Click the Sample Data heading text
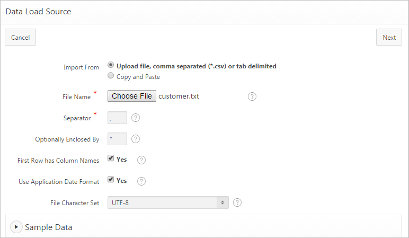409x238 pixels. (x=49, y=227)
